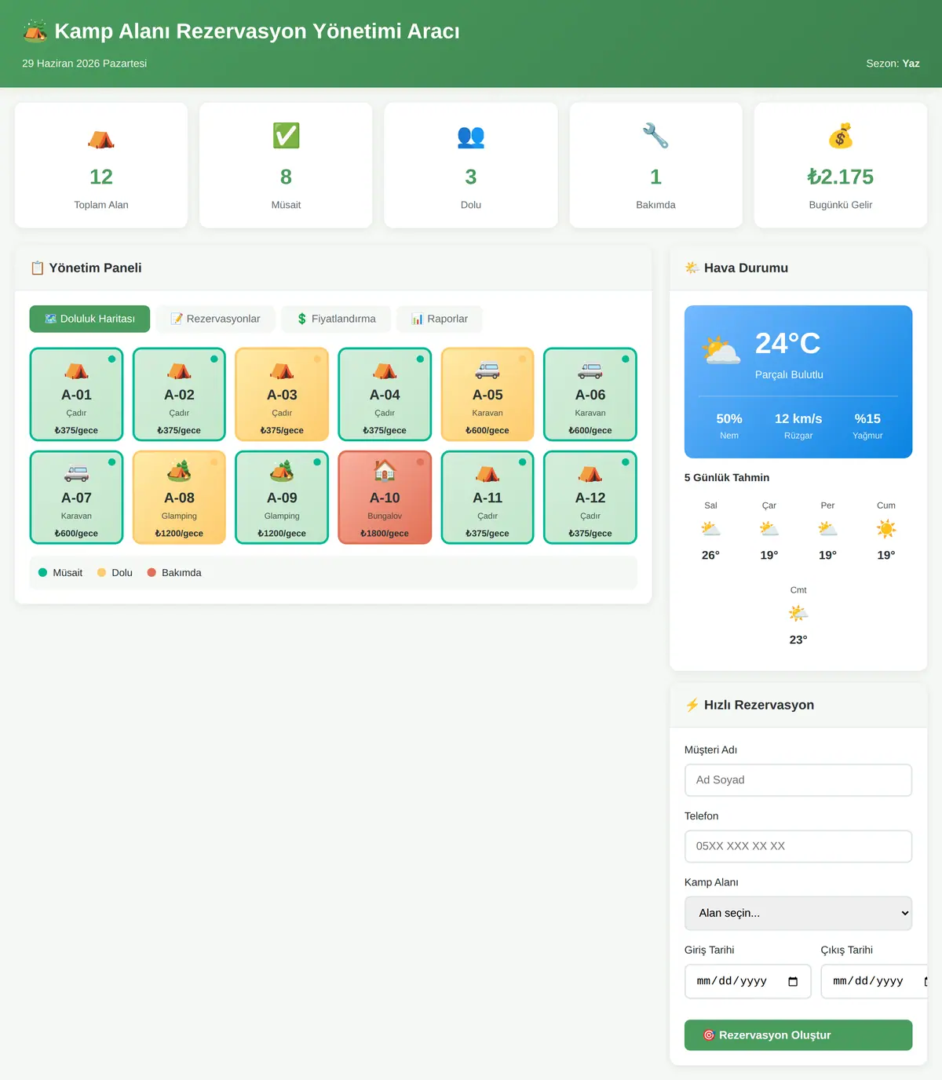The height and width of the screenshot is (1080, 942).
Task: Click the people icon in the Dolu card
Action: tap(471, 137)
